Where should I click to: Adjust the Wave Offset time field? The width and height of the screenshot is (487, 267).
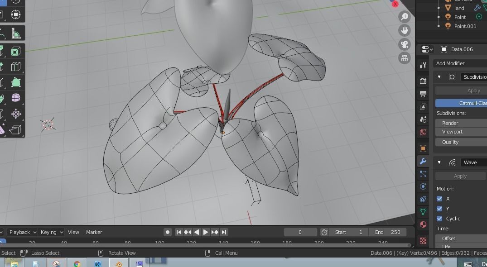[x=461, y=238]
